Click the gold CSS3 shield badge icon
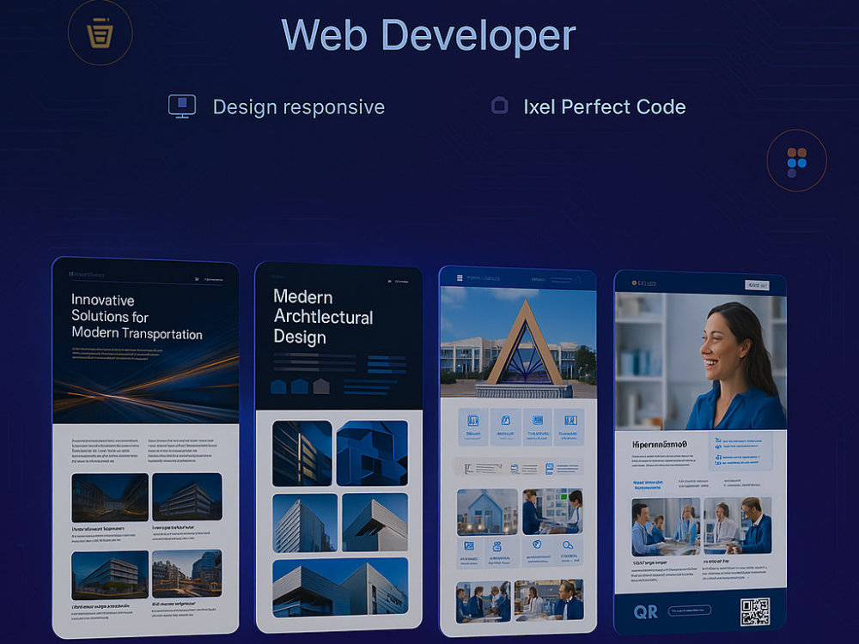Viewport: 859px width, 644px height. (100, 33)
